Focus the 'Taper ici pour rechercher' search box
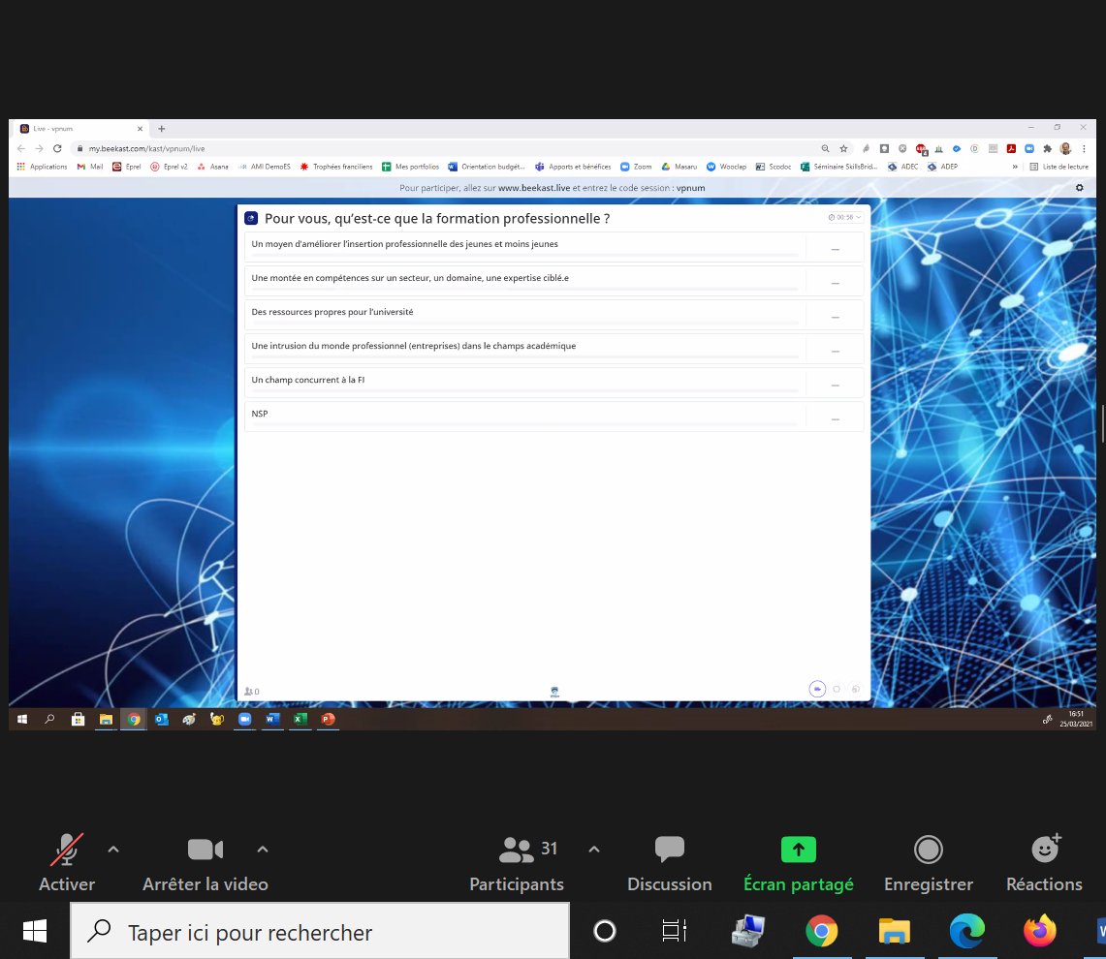This screenshot has width=1106, height=959. [320, 932]
